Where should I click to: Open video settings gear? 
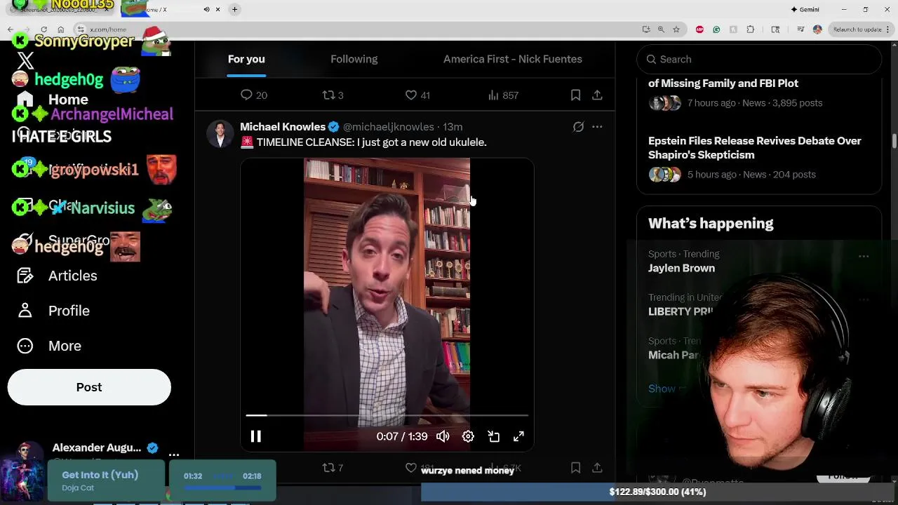coord(468,436)
